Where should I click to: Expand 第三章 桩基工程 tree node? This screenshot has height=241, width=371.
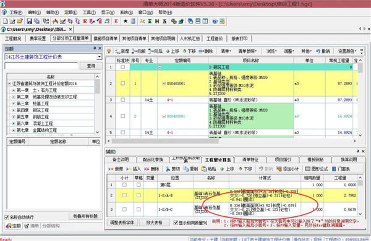[x=14, y=104]
